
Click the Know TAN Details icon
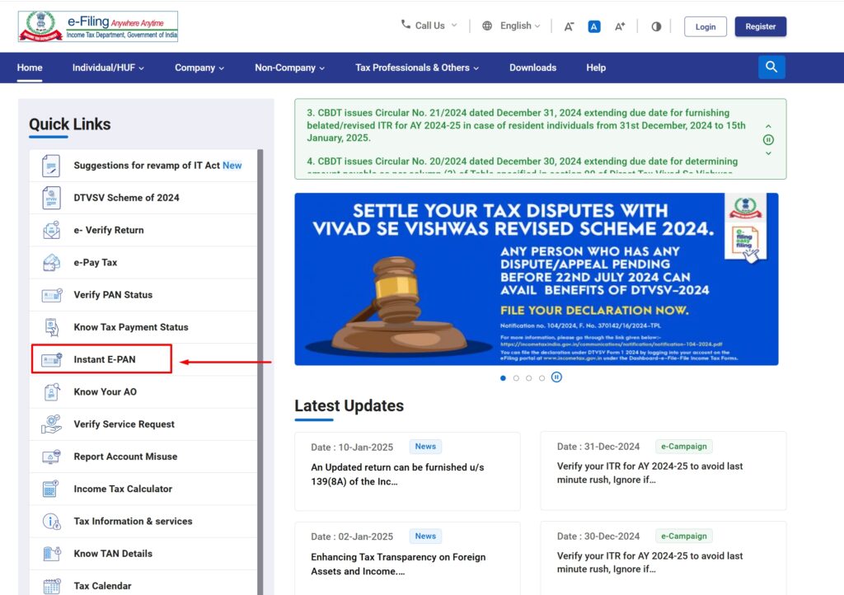click(50, 553)
